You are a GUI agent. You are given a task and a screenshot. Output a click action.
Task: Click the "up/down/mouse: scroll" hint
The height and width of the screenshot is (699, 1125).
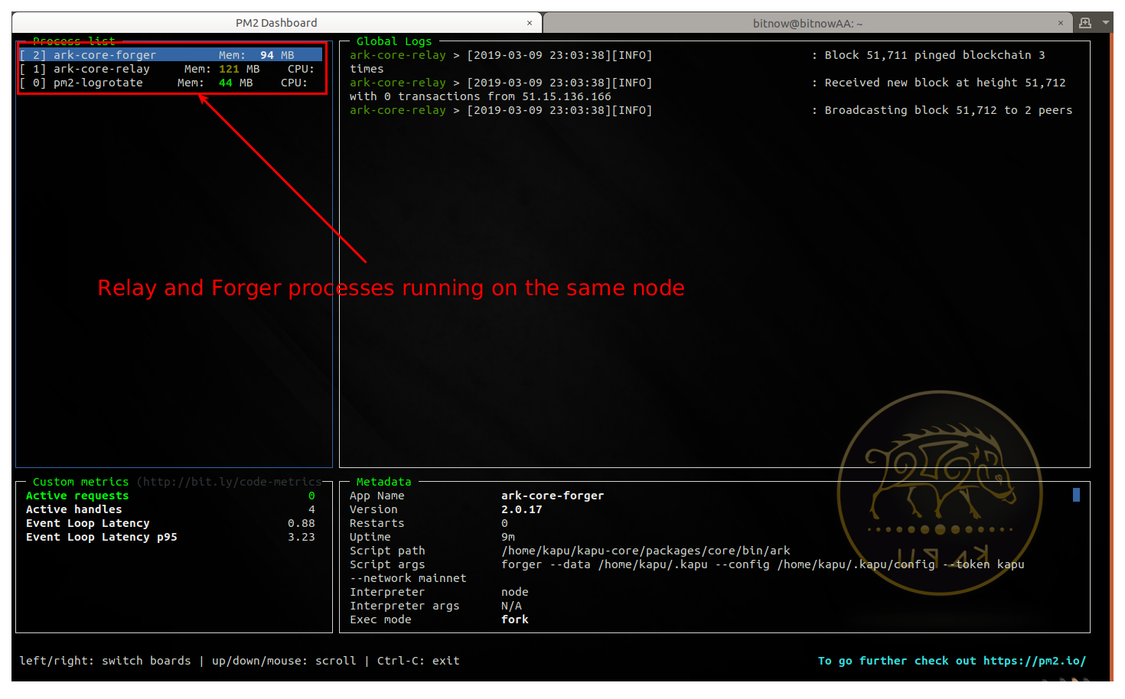click(x=284, y=661)
